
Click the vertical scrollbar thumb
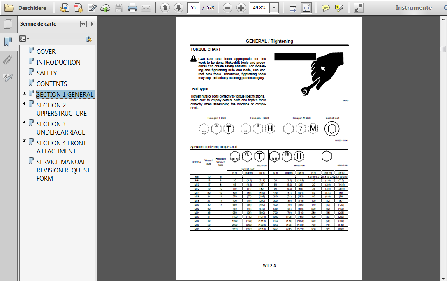click(x=443, y=49)
